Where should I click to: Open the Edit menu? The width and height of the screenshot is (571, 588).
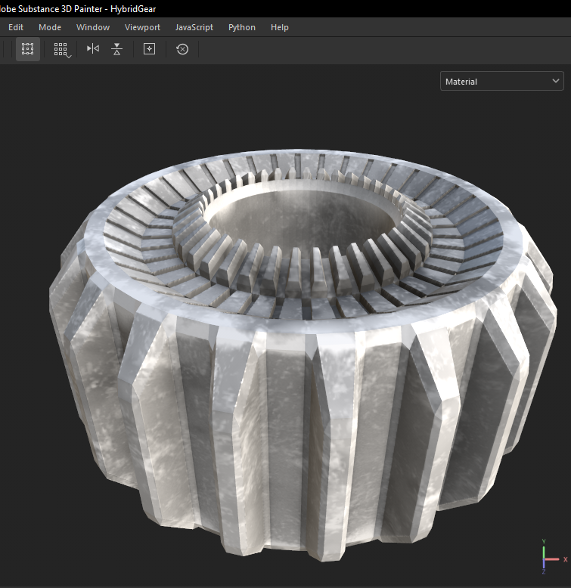16,27
